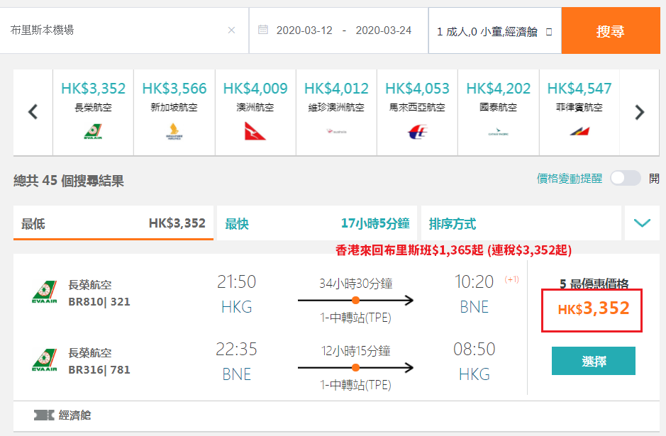This screenshot has width=666, height=436.
Task: Click the 經濟艙 cabin class label
Action: click(x=74, y=415)
